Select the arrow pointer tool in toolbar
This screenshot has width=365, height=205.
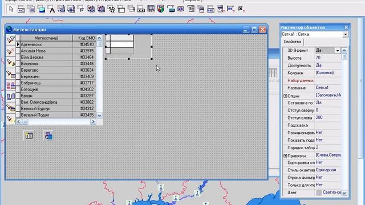[11, 9]
